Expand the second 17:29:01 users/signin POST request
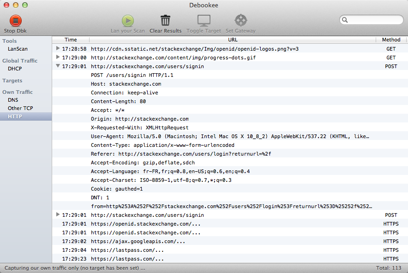The width and height of the screenshot is (408, 273). pyautogui.click(x=58, y=215)
